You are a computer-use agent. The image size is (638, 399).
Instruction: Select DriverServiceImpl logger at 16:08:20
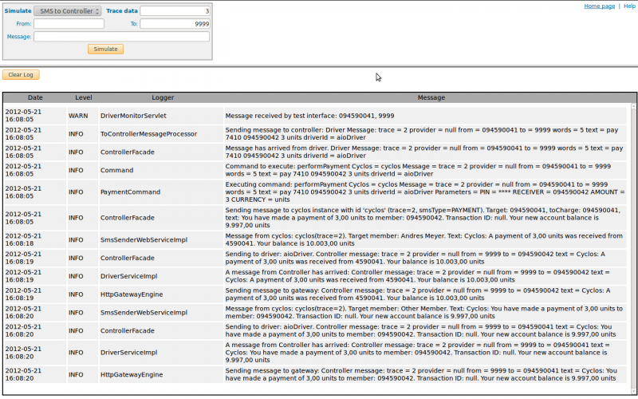click(129, 353)
